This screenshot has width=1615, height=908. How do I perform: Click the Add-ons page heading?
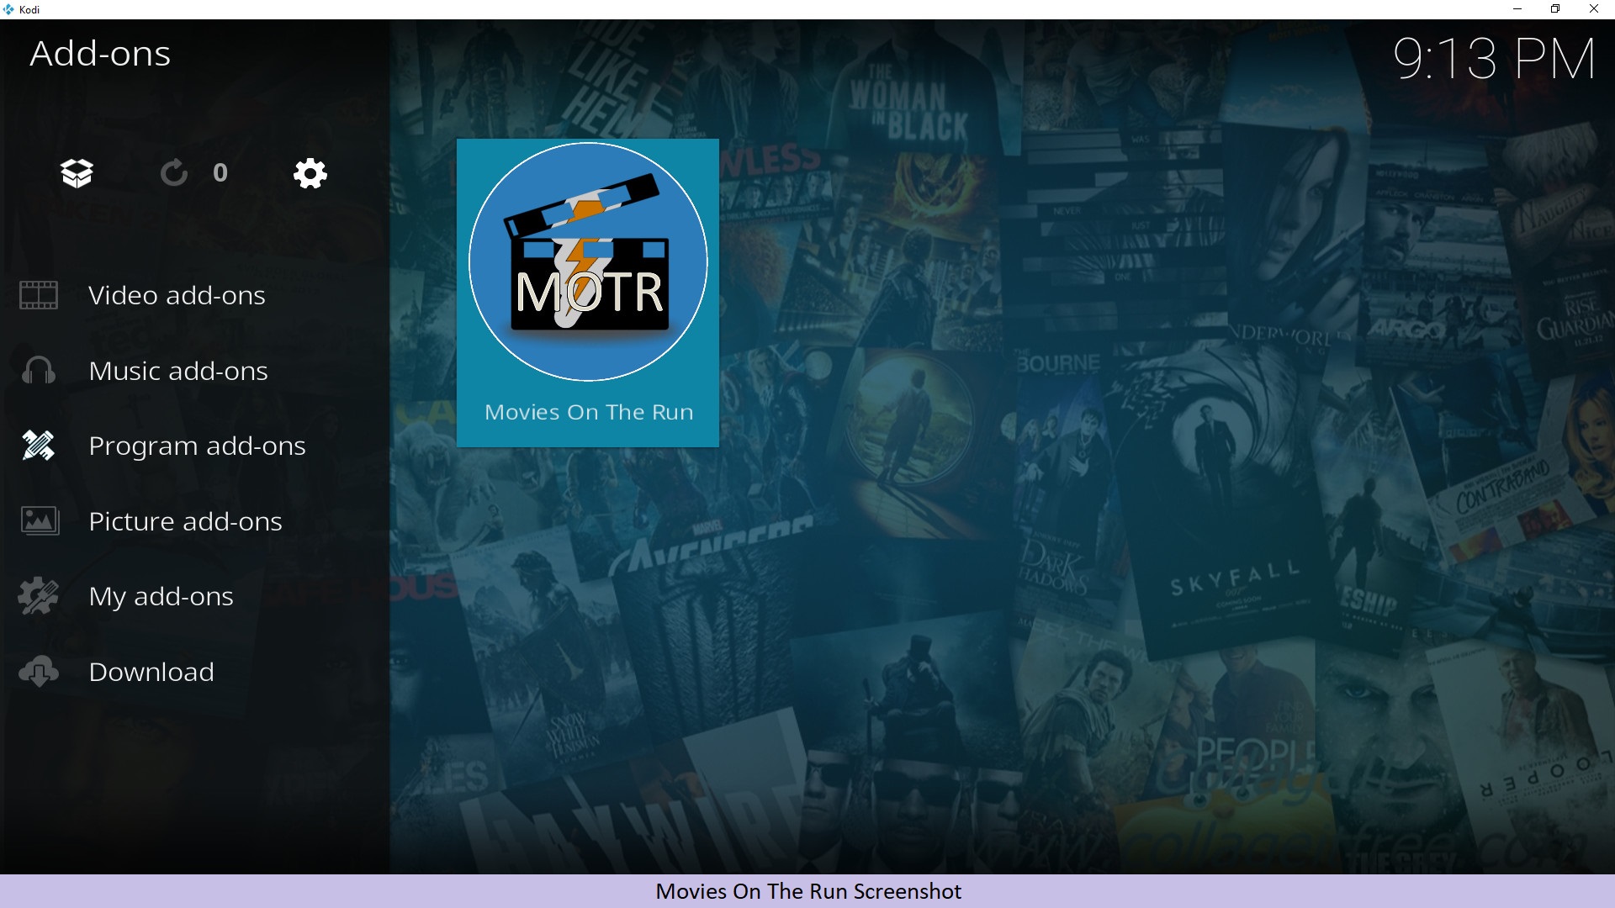(x=100, y=54)
